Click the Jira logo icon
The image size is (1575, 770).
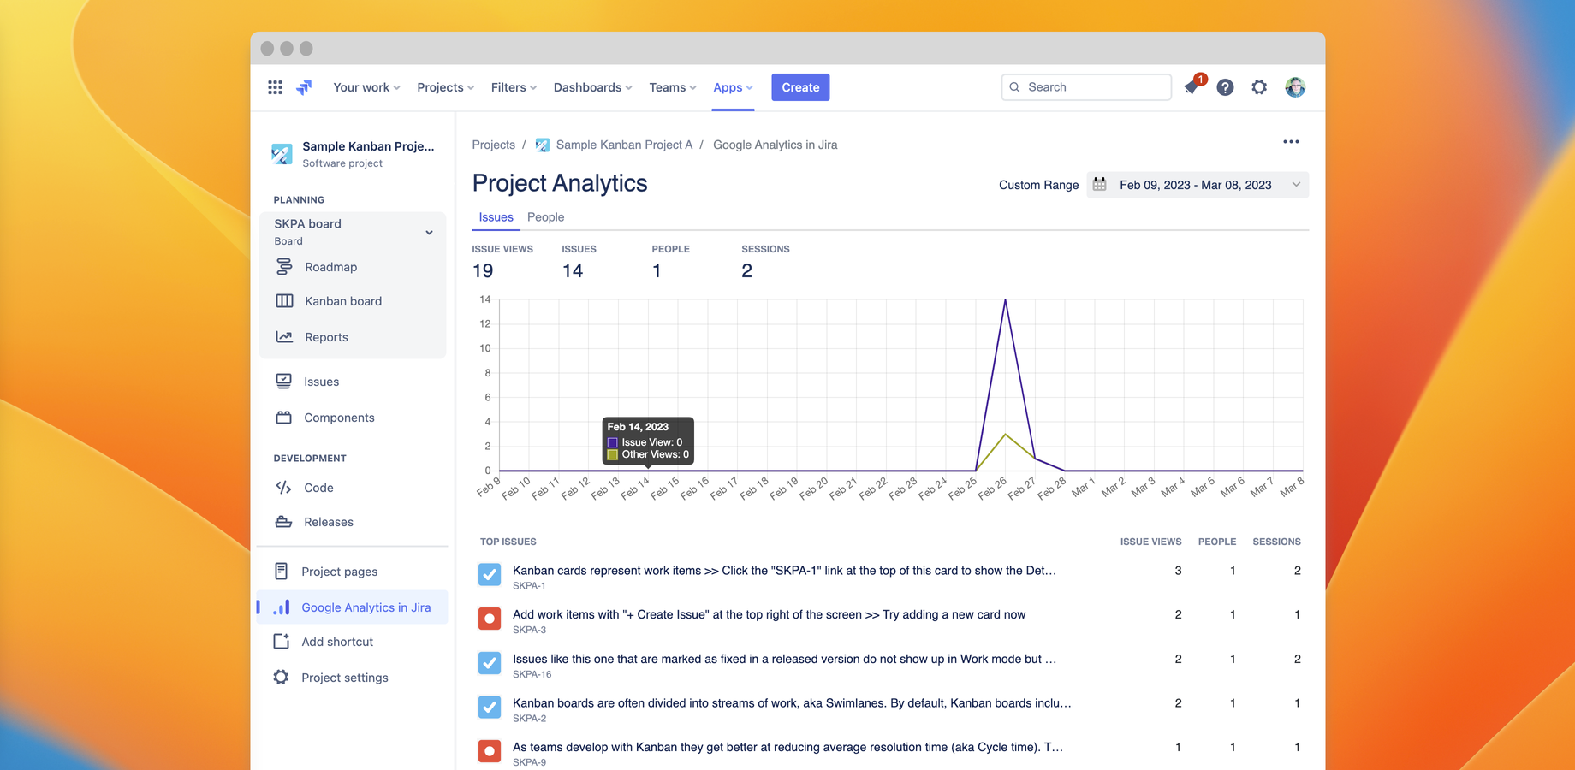pyautogui.click(x=304, y=87)
